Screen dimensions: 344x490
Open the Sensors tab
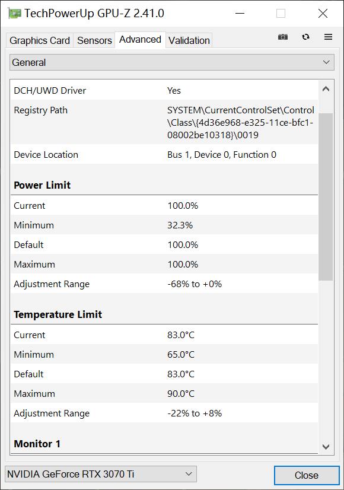pos(94,40)
